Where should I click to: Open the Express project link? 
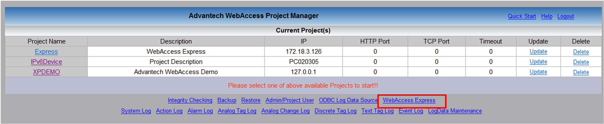click(x=46, y=52)
